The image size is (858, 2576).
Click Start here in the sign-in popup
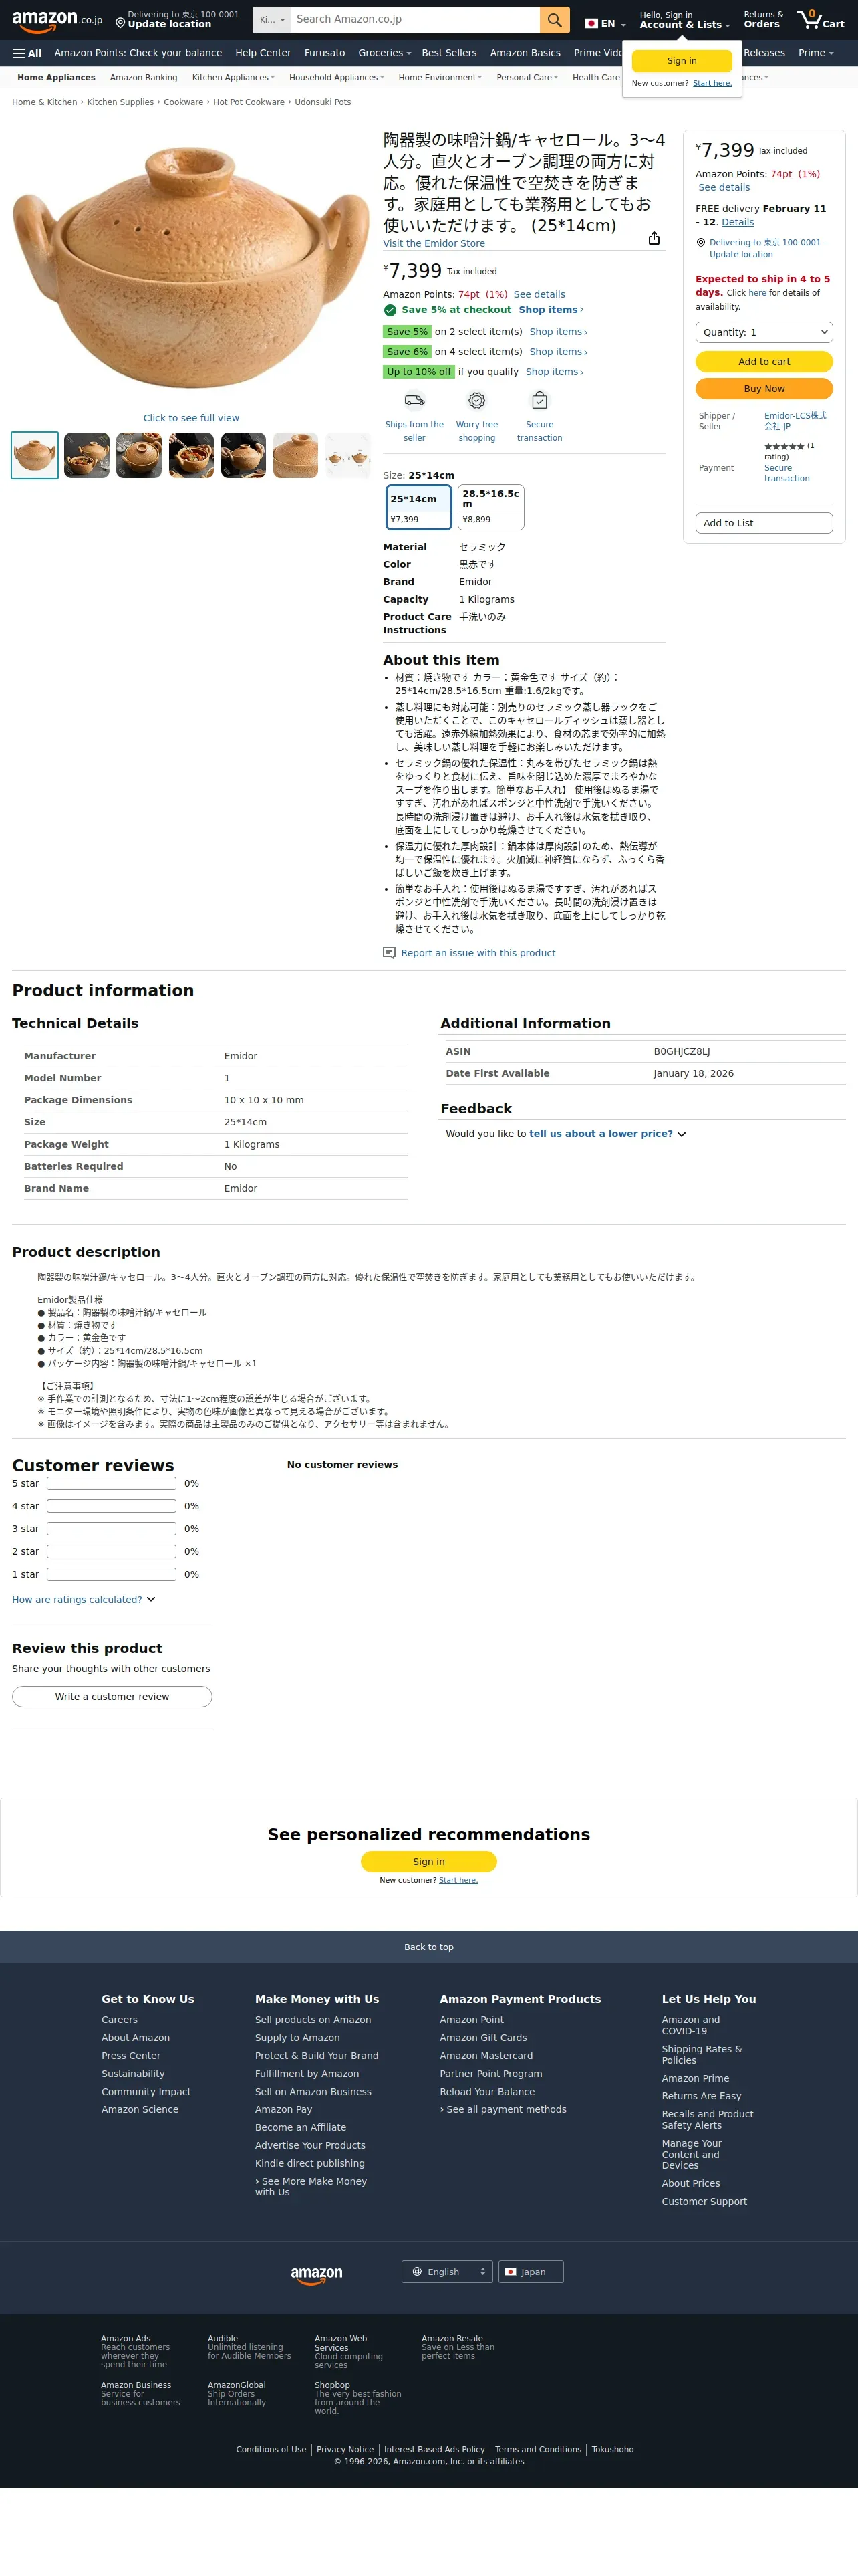click(712, 83)
